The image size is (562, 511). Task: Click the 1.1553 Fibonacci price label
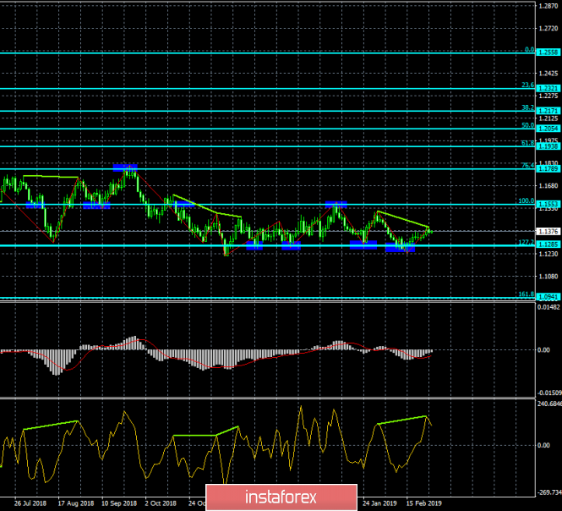(x=548, y=204)
